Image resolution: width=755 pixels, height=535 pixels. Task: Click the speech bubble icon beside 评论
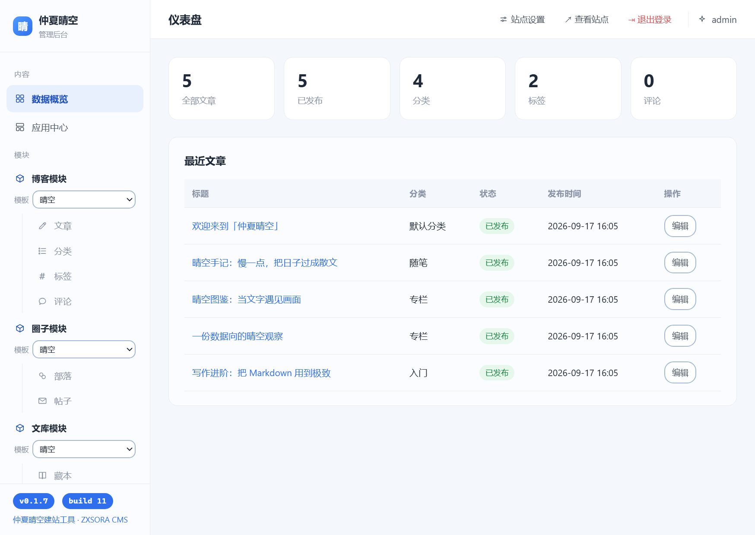click(42, 301)
